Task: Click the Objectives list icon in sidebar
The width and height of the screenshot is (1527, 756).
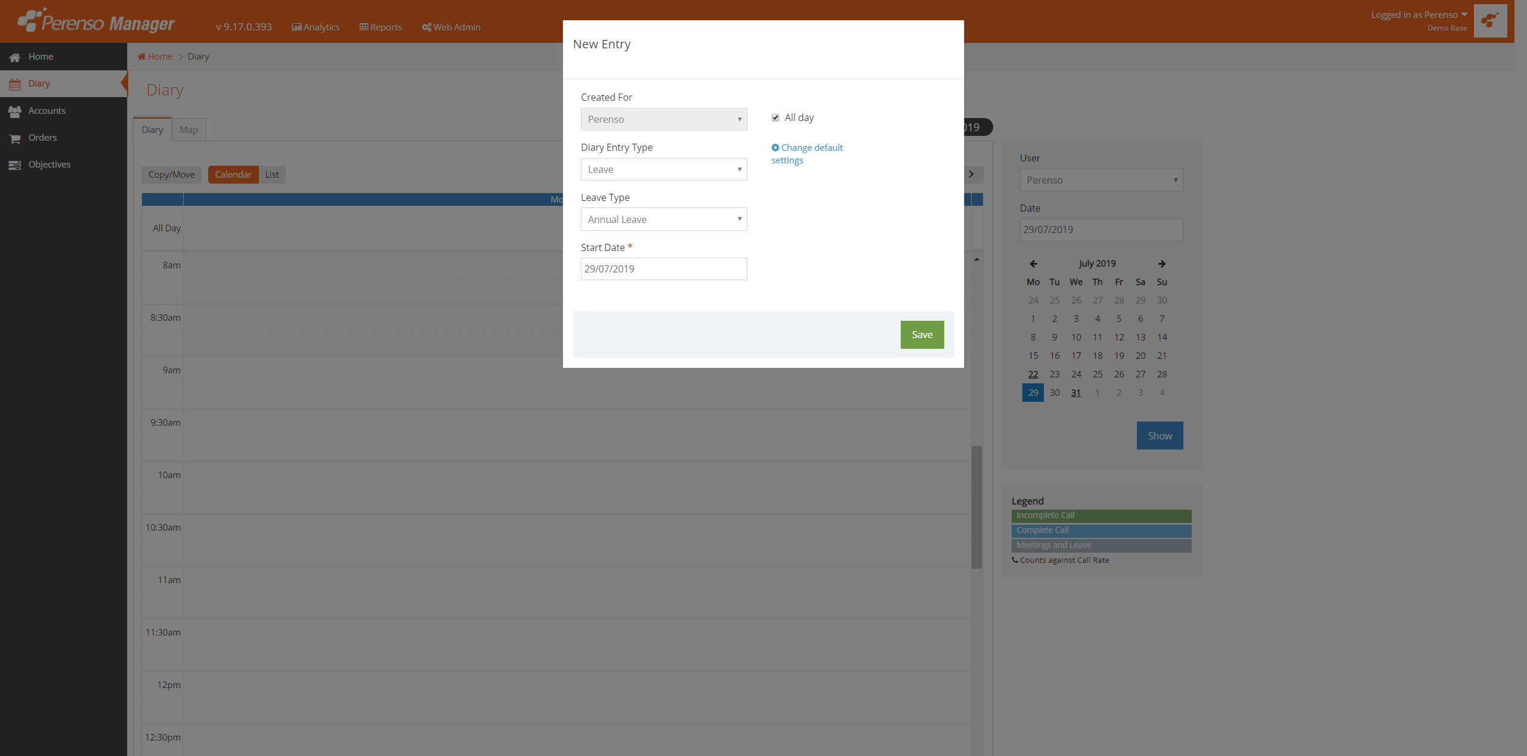Action: pyautogui.click(x=15, y=165)
